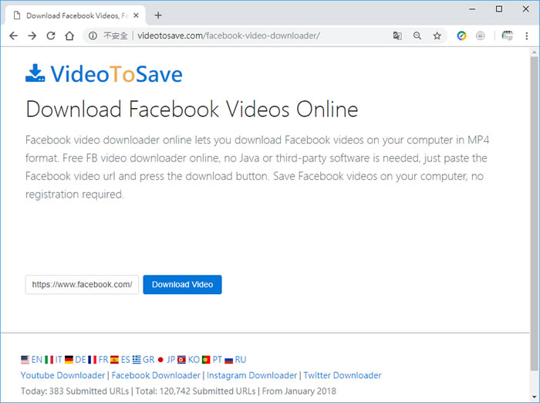Open the Facebook Downloader link
This screenshot has height=403, width=540.
pyautogui.click(x=156, y=375)
